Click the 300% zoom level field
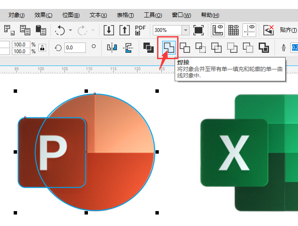This screenshot has width=298, height=226. coord(167,30)
